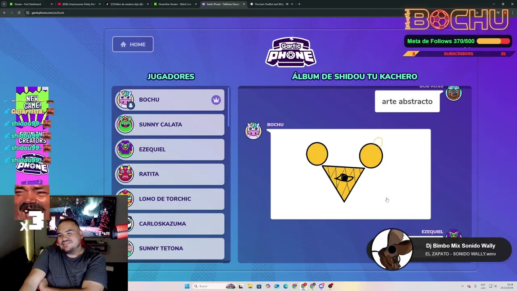
Task: Click the site information icon in the address bar
Action: [x=27, y=13]
